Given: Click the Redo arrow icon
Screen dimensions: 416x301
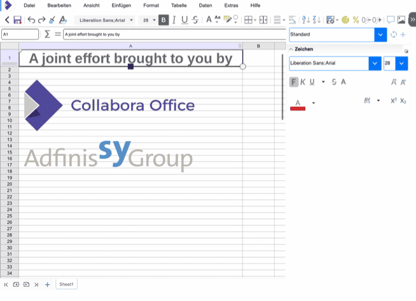Looking at the screenshot, I should 41,20.
